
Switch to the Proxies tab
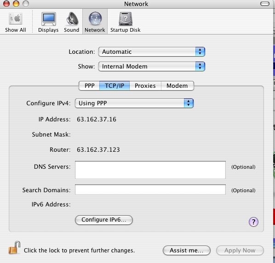(x=145, y=86)
